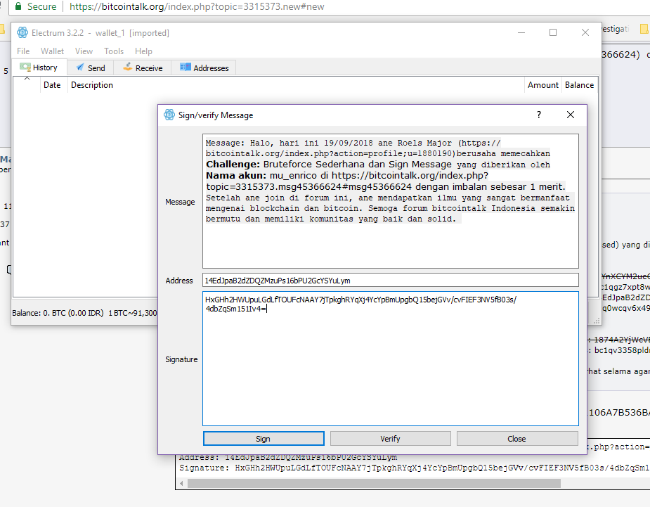The height and width of the screenshot is (507, 650).
Task: Click the Address input field
Action: point(391,280)
